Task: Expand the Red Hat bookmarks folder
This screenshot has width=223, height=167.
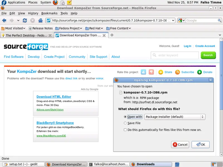Action: click(94, 28)
